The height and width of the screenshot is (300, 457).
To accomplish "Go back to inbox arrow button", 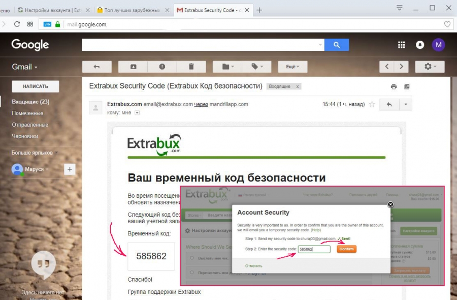I will click(x=97, y=67).
